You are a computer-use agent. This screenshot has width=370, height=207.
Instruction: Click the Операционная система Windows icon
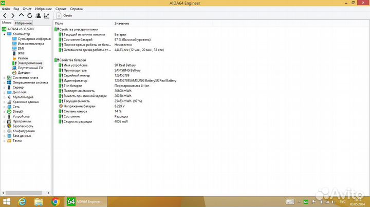9,82
